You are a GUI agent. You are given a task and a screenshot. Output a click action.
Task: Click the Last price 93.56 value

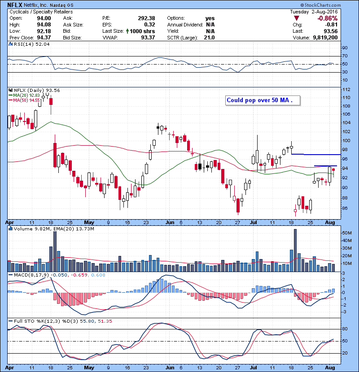330,31
